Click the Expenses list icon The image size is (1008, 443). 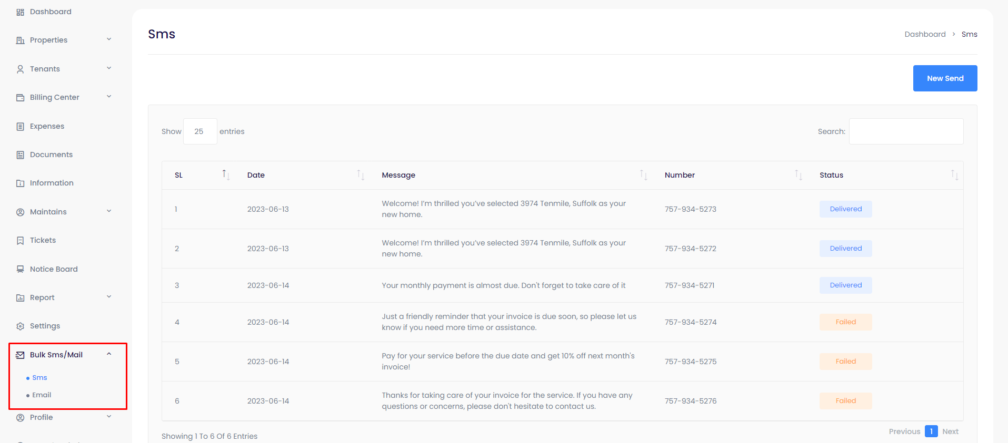point(20,127)
